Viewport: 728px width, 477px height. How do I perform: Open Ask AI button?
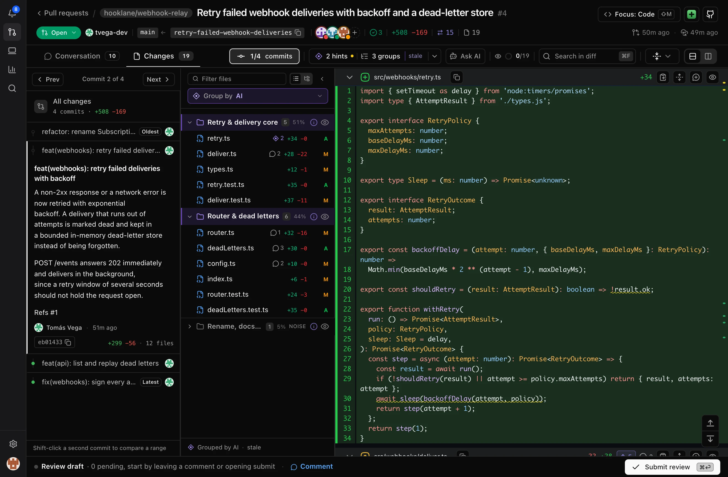click(465, 56)
